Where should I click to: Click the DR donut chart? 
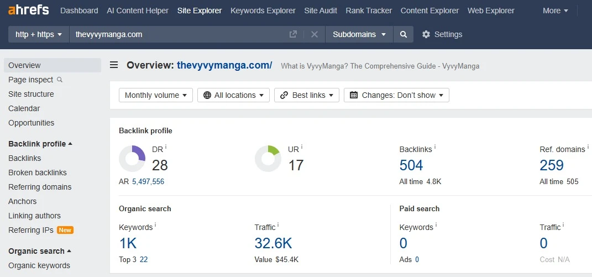tap(132, 159)
